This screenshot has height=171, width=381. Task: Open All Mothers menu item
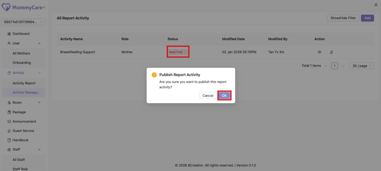click(21, 53)
